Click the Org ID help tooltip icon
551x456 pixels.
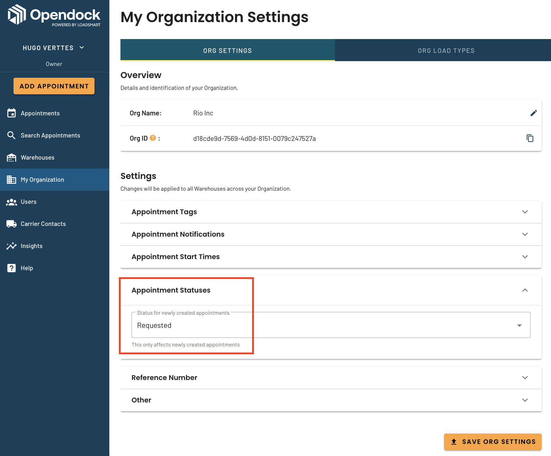(x=153, y=138)
